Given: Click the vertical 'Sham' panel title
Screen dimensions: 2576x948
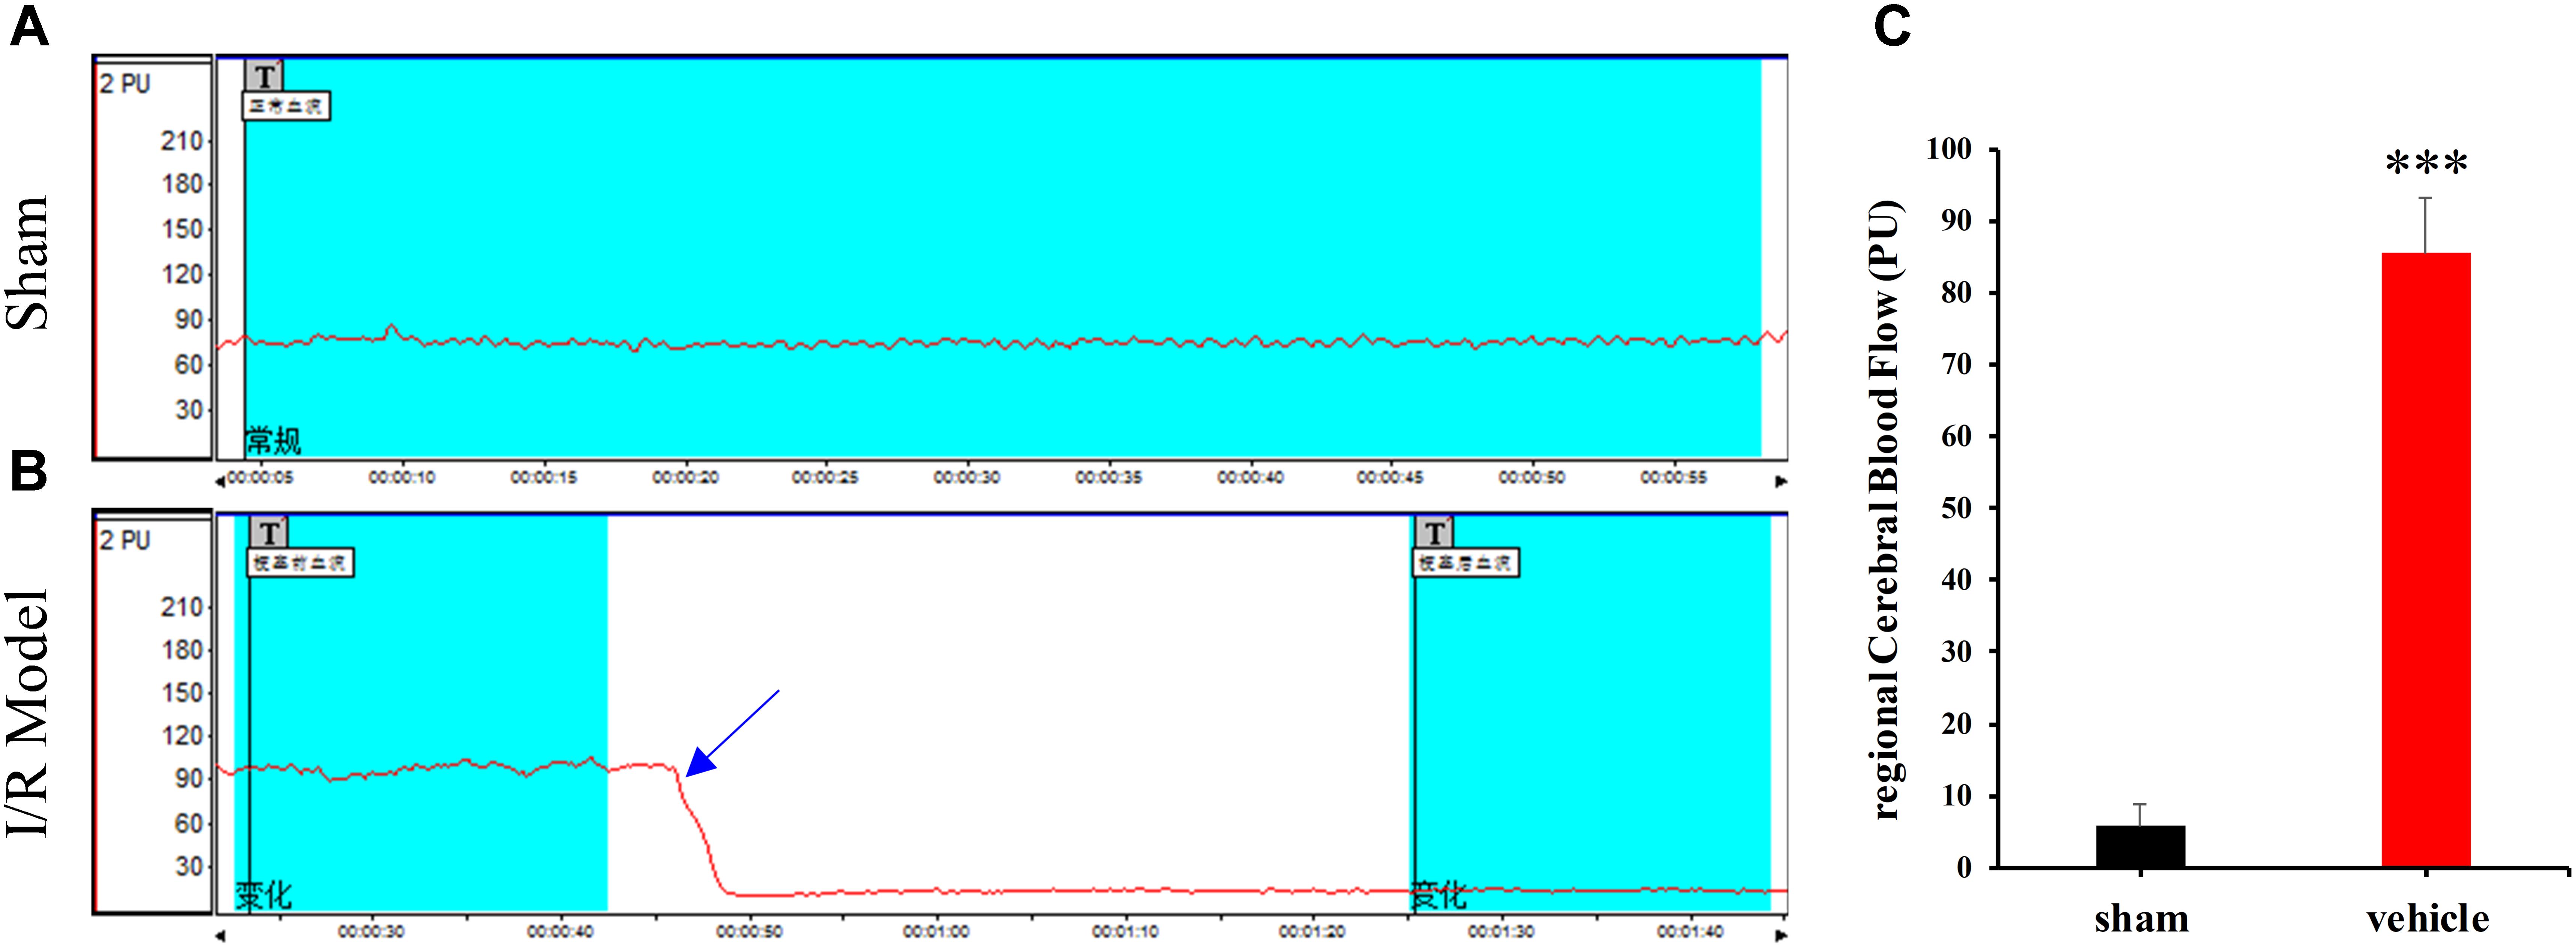Looking at the screenshot, I should [29, 262].
